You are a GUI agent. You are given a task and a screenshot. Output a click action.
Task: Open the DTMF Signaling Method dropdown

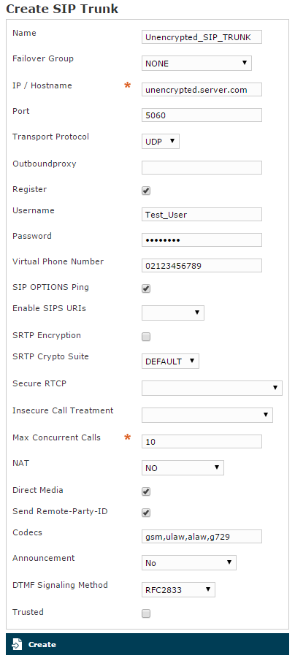point(178,589)
